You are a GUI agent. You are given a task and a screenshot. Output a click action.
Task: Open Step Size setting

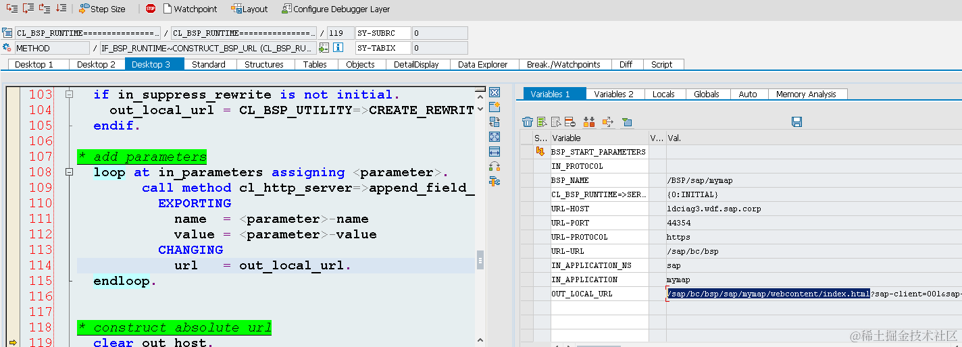tap(102, 9)
